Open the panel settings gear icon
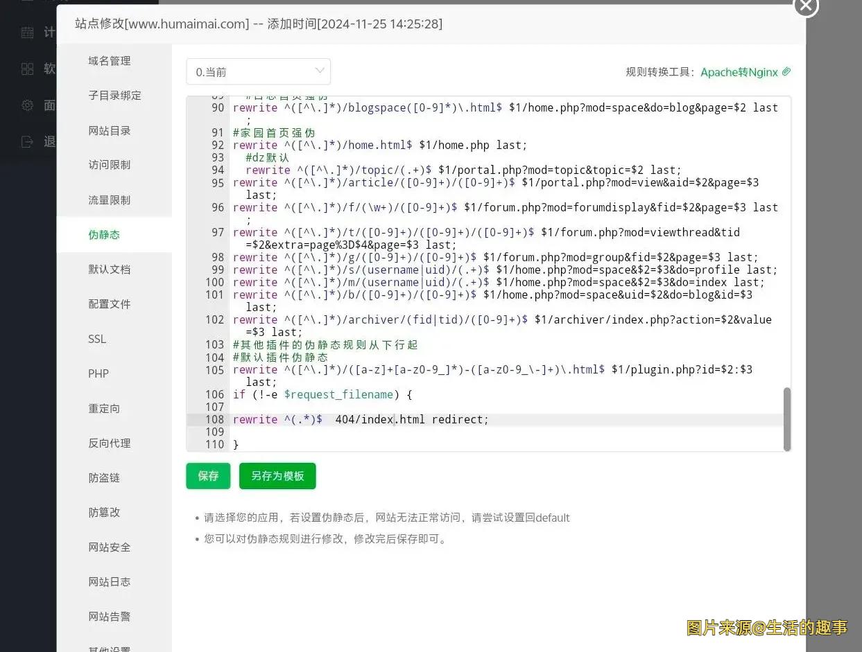The height and width of the screenshot is (652, 862). [27, 105]
